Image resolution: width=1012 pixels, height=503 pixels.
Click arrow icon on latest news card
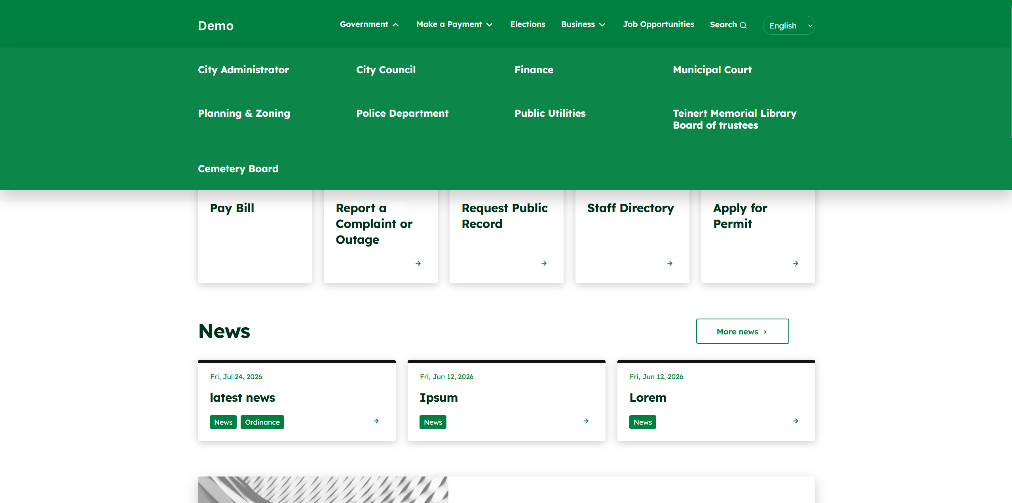coord(376,421)
